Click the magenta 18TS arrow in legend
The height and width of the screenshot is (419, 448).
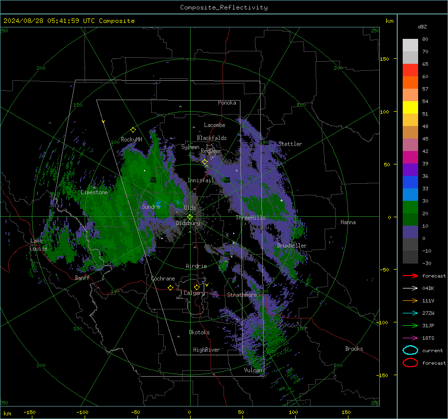(x=410, y=338)
